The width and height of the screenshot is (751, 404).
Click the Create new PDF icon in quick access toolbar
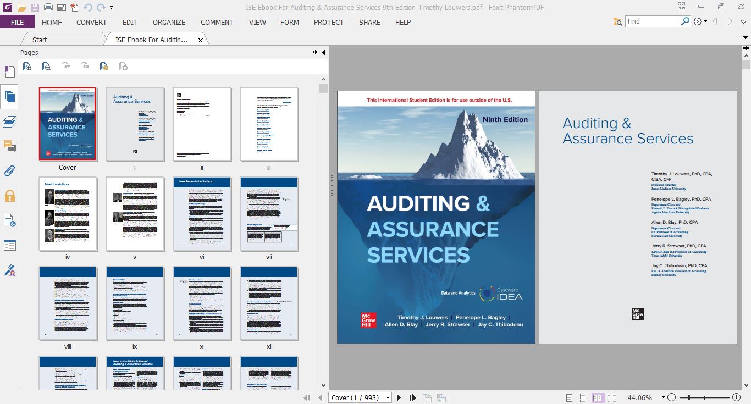point(74,8)
